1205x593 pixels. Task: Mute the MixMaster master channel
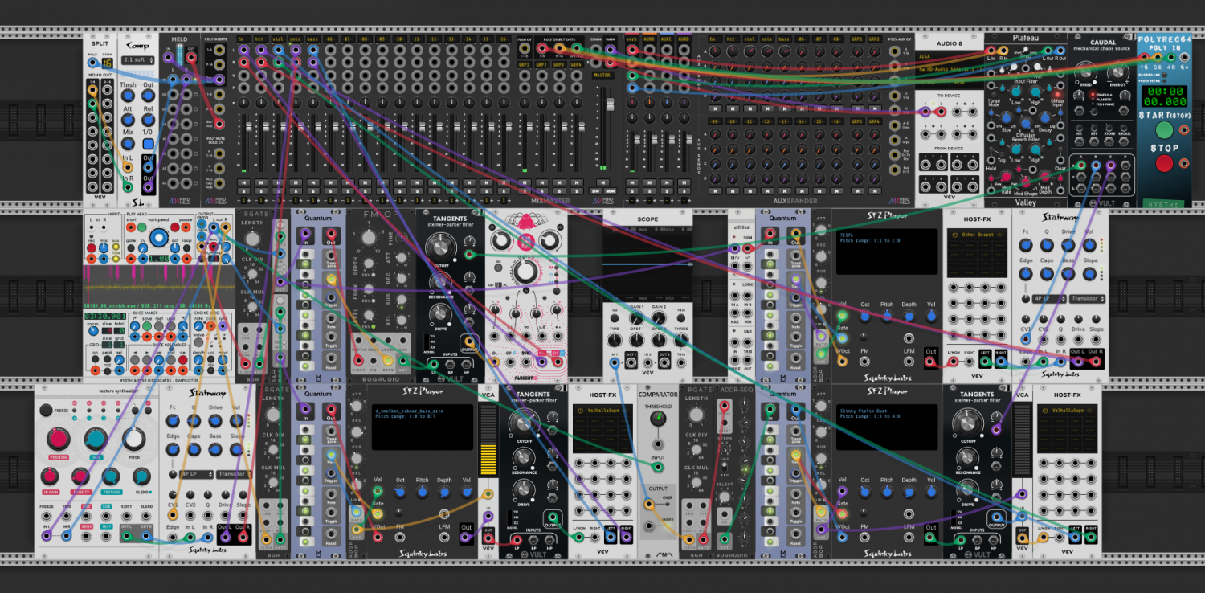click(x=602, y=182)
